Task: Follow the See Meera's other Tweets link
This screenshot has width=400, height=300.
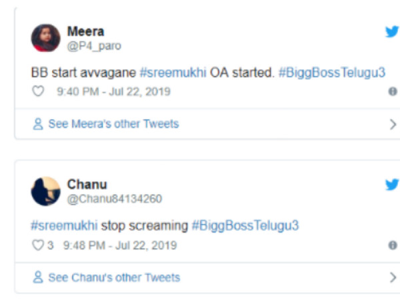Action: [x=113, y=124]
